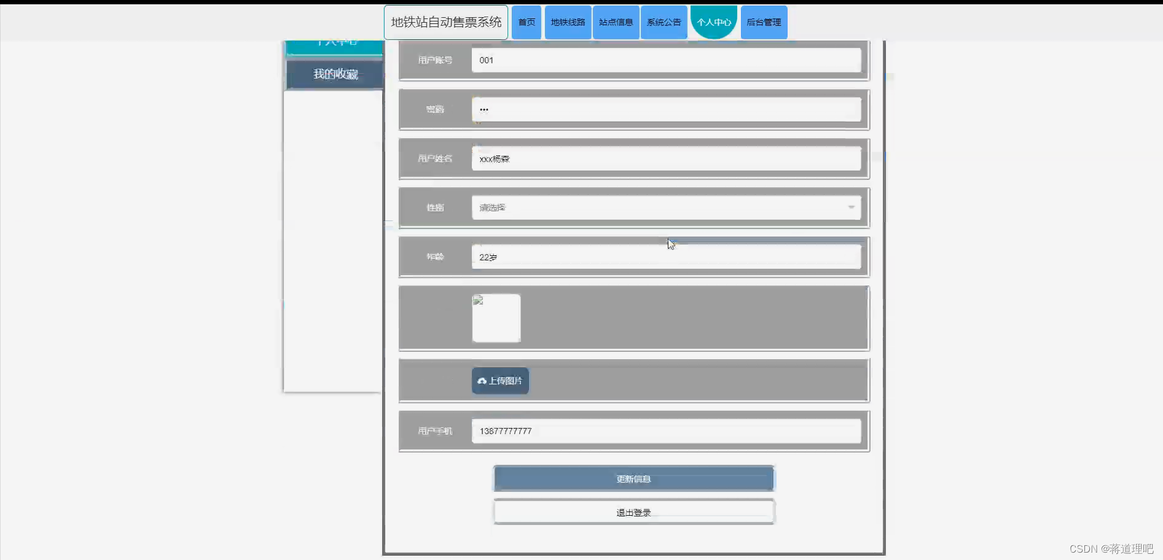
Task: Click the 地铁站自动售票系统 site title
Action: (x=445, y=22)
